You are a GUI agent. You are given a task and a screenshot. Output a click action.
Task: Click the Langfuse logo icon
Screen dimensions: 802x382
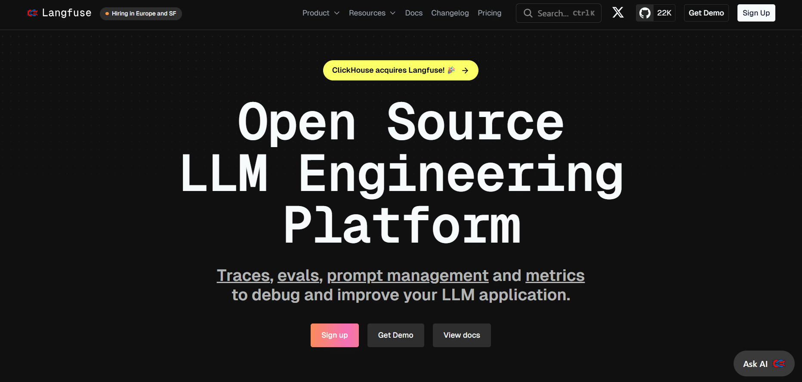(x=32, y=13)
